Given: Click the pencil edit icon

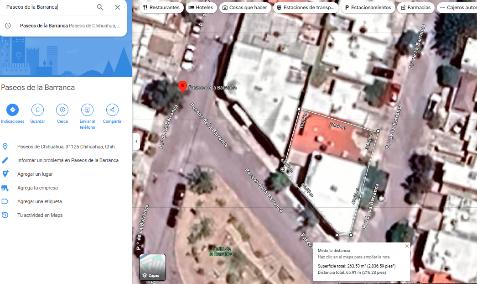Looking at the screenshot, I should 5,160.
